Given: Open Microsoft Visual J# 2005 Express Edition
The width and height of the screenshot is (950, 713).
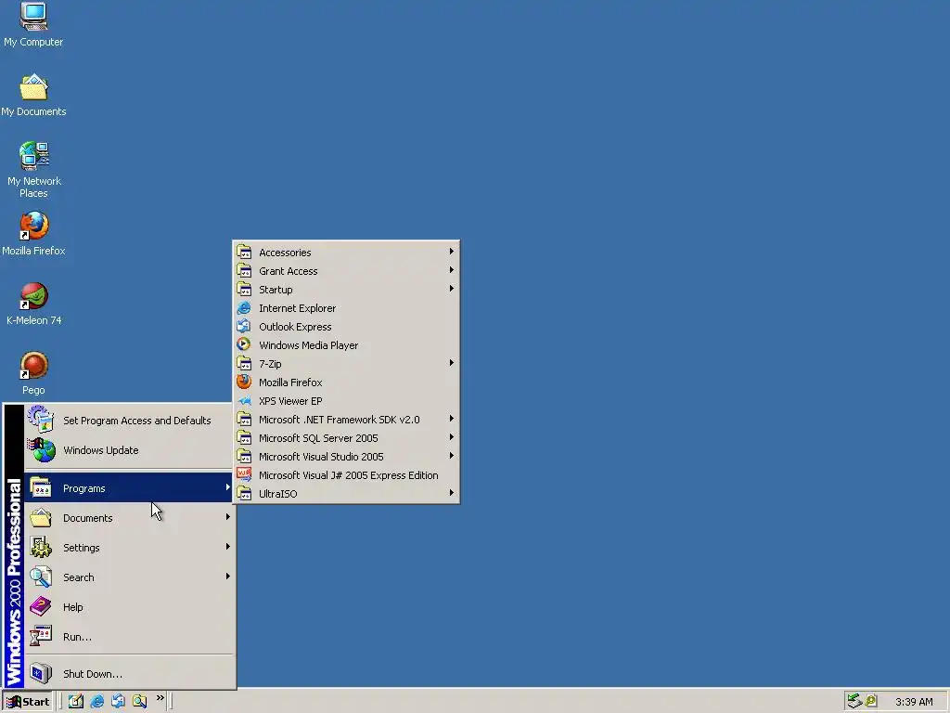Looking at the screenshot, I should [x=346, y=475].
